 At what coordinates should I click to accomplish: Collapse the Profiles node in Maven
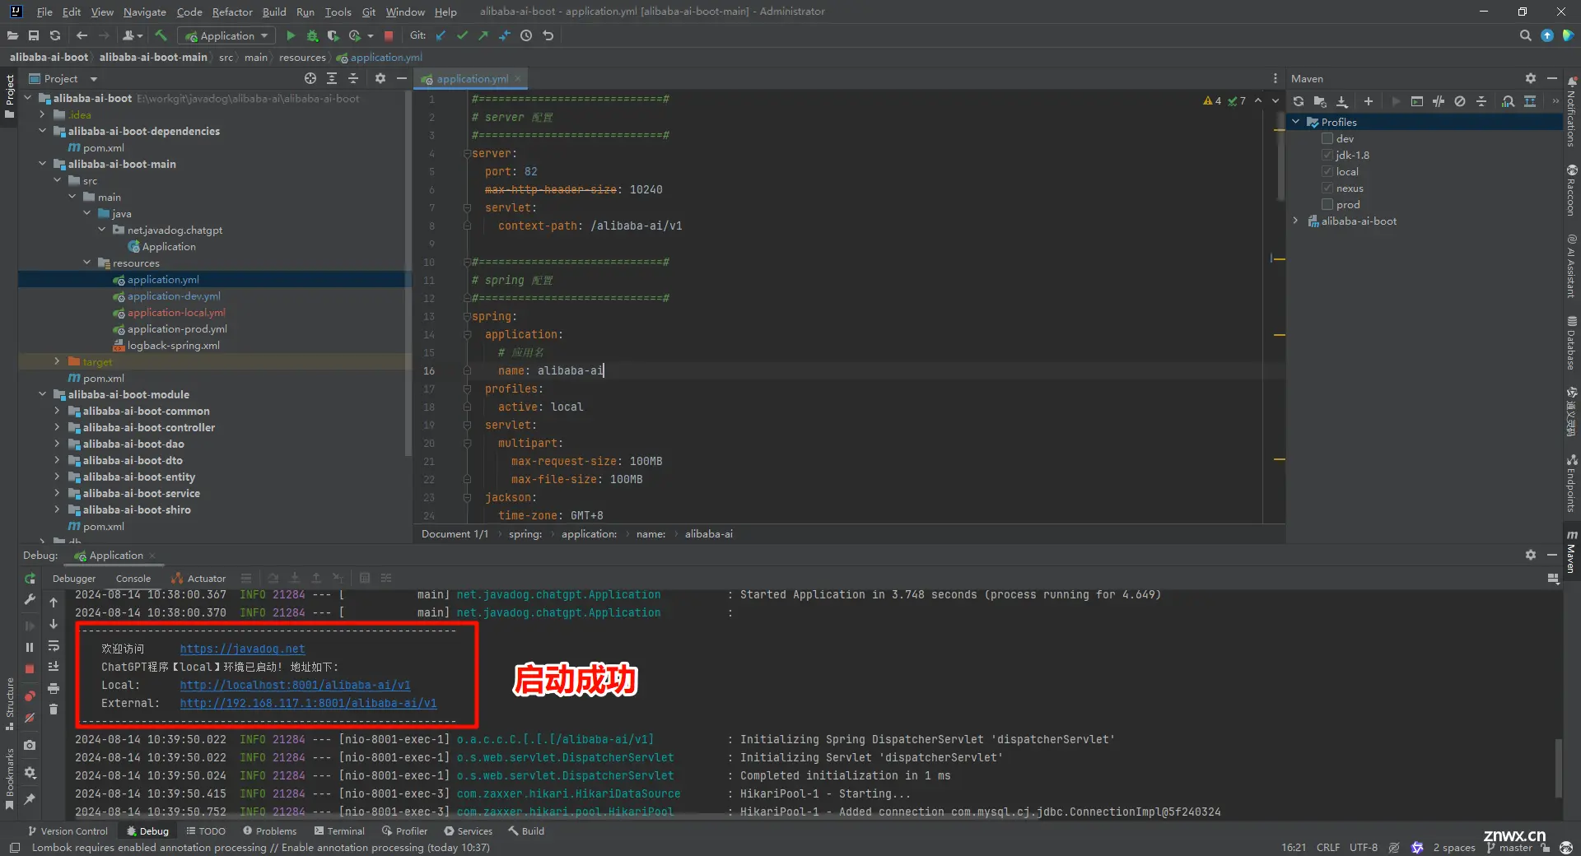pyautogui.click(x=1296, y=122)
